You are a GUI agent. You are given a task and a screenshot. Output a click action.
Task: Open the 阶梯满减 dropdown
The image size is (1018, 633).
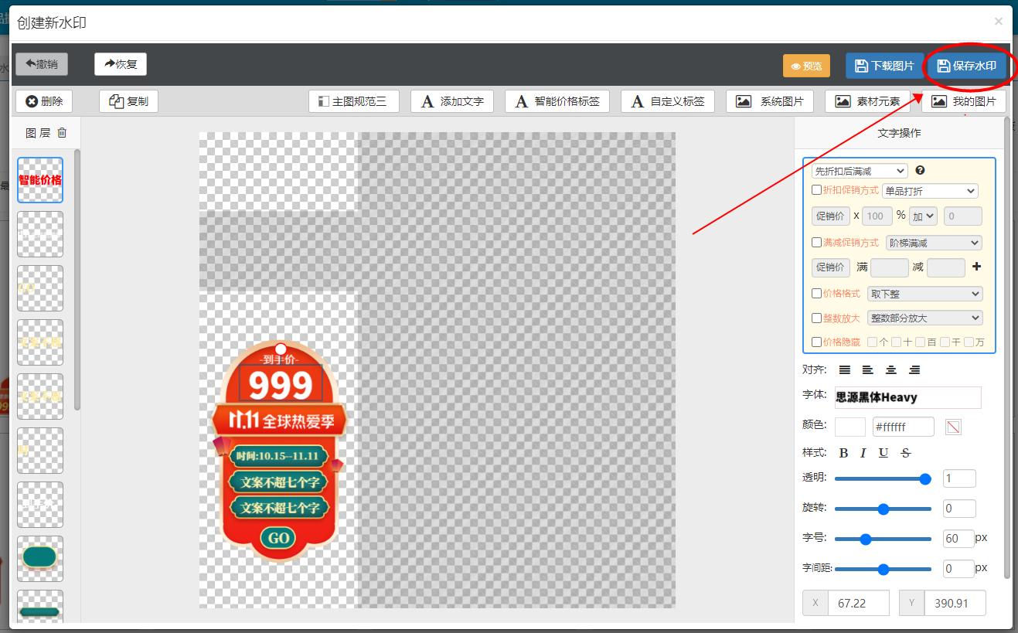click(934, 243)
